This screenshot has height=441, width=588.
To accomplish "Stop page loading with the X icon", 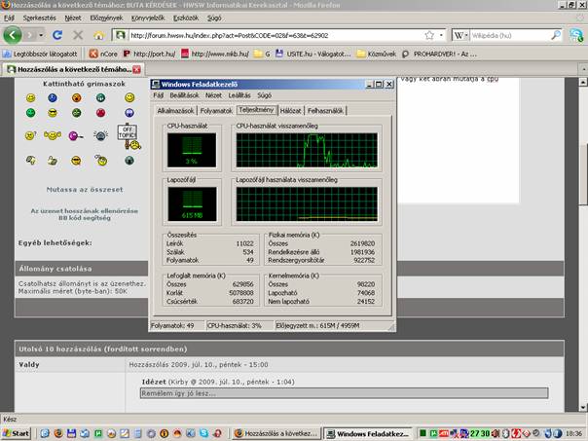I will point(77,35).
